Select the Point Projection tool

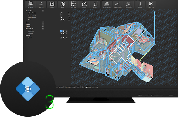click(128, 5)
